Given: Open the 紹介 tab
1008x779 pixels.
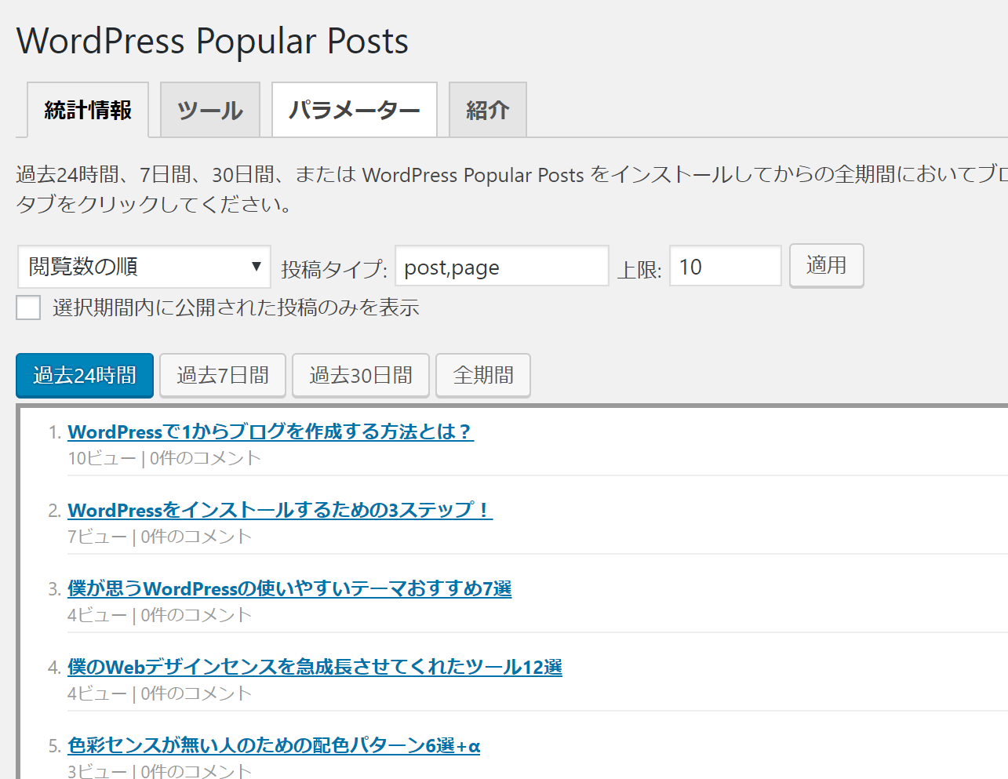Looking at the screenshot, I should [488, 110].
